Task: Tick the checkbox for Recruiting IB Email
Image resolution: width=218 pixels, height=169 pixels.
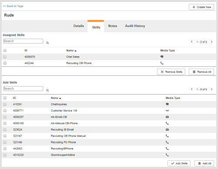Action: point(5,129)
